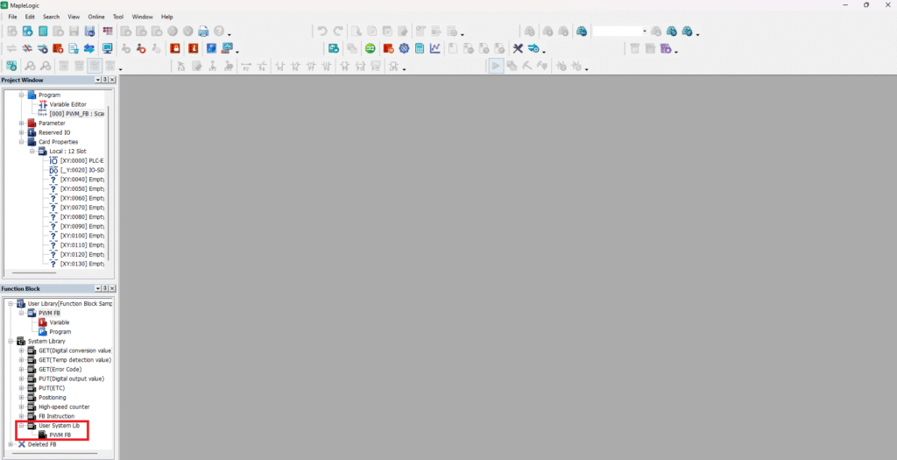Screen dimensions: 897x460
Task: Select GET(Error Code) library item
Action: [60, 369]
